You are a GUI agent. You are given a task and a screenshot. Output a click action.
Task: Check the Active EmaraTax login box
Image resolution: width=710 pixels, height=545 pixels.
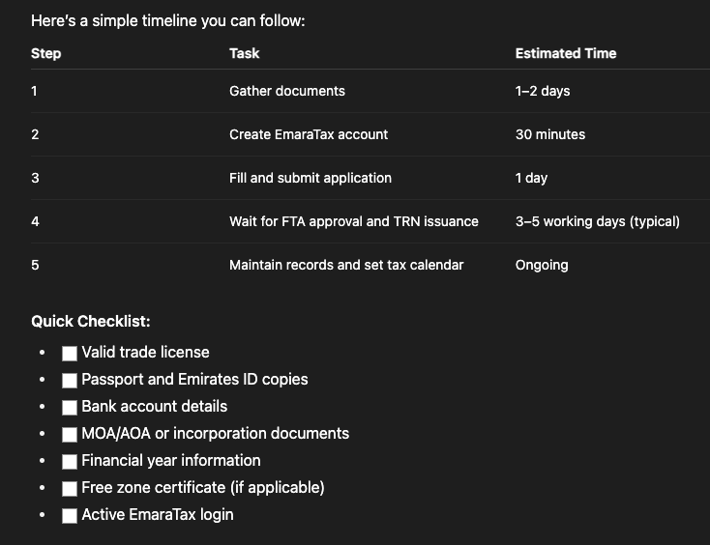point(70,515)
